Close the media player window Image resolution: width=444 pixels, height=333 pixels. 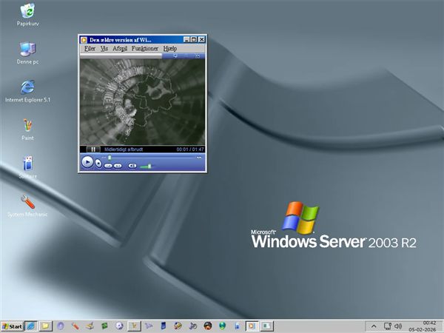tap(201, 40)
